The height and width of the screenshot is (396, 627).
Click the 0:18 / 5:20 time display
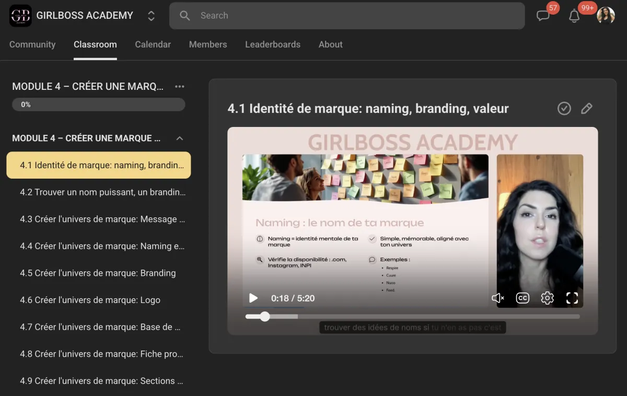(x=293, y=298)
